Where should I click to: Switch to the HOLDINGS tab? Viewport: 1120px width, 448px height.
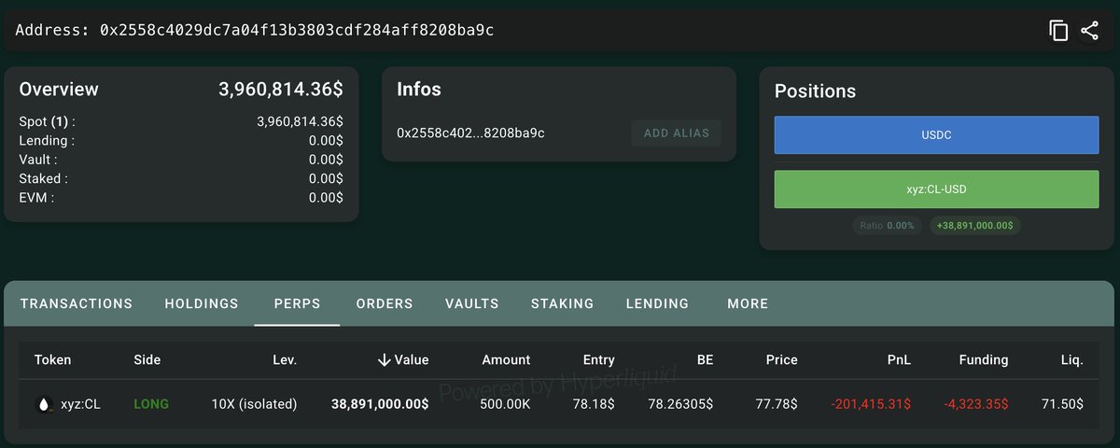pos(202,303)
